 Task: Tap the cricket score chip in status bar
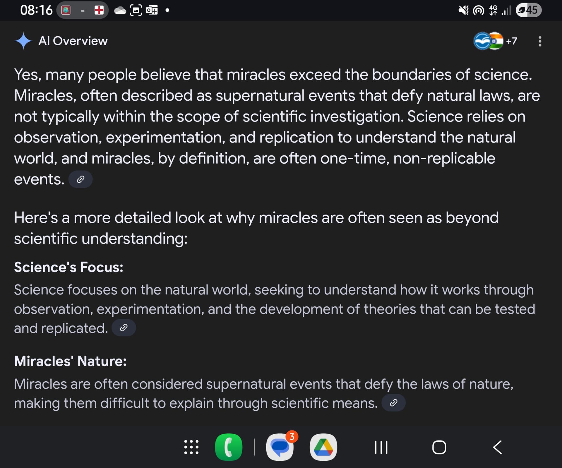click(x=83, y=10)
